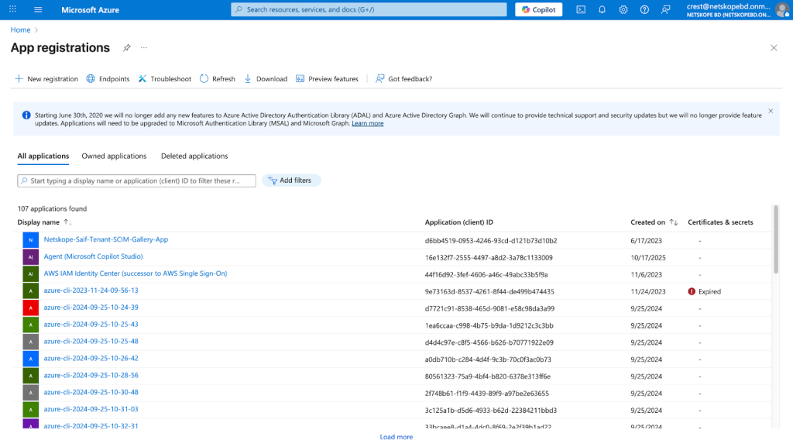Click the info icon in the banner

(x=26, y=115)
